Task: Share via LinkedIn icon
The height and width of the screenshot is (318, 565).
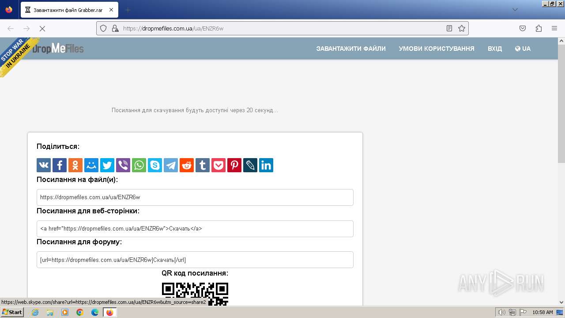Action: coord(266,165)
